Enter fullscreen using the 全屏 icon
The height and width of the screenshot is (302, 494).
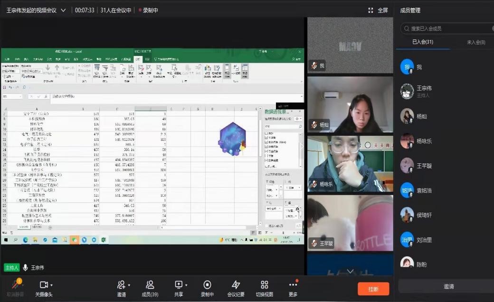(371, 10)
